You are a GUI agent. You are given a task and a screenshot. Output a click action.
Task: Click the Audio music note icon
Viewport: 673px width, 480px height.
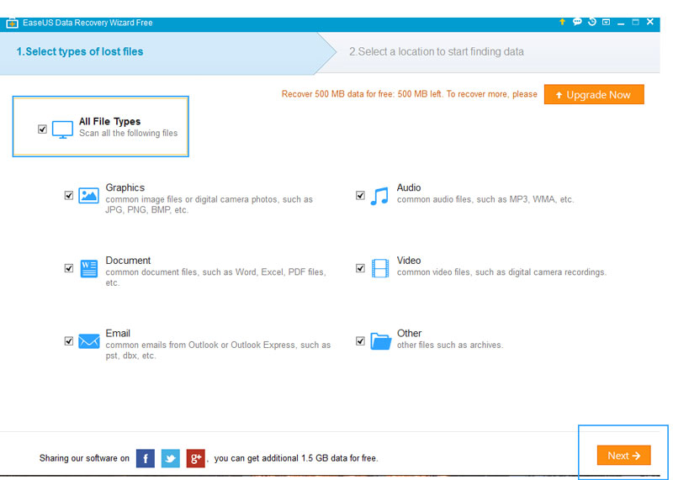379,196
